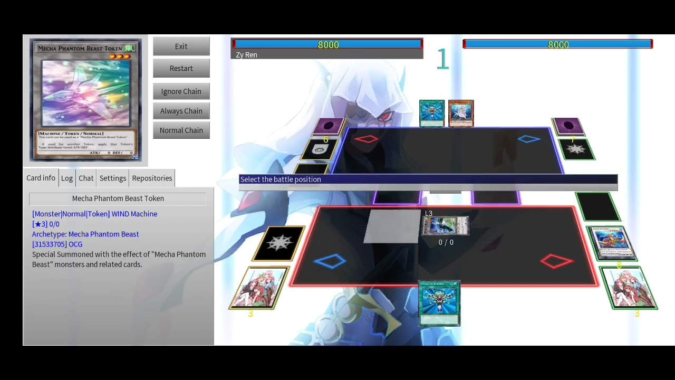The width and height of the screenshot is (675, 380).
Task: Select the teal spell card in your hand
Action: [440, 303]
